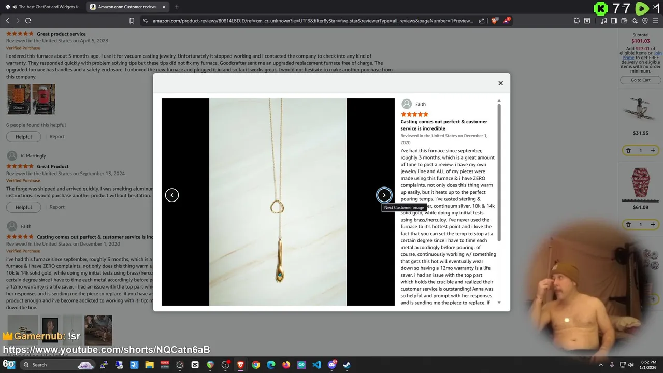
Task: Increase quantity of the $61.09 item
Action: 653,224
